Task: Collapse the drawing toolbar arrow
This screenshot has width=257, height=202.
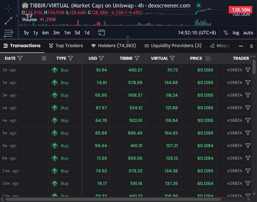Action: click(17, 16)
